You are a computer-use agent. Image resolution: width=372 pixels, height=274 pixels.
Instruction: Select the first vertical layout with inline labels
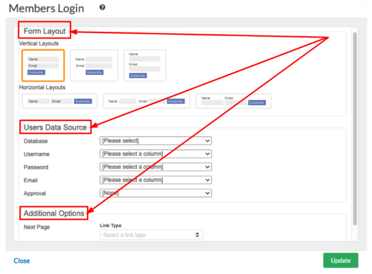tap(43, 65)
